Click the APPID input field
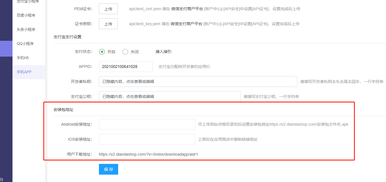 tap(126, 67)
